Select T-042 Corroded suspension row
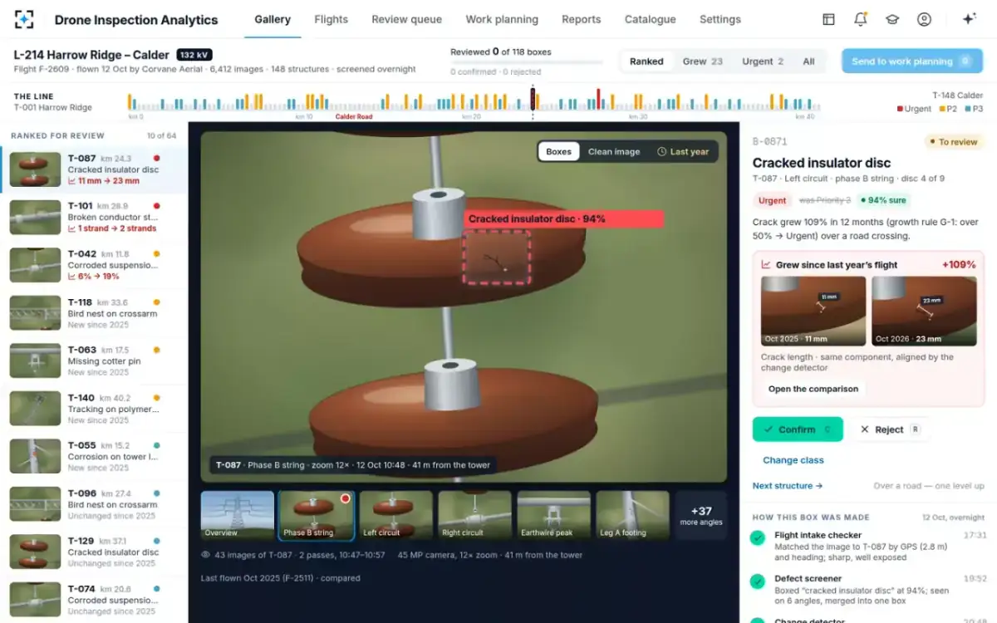 [94, 266]
